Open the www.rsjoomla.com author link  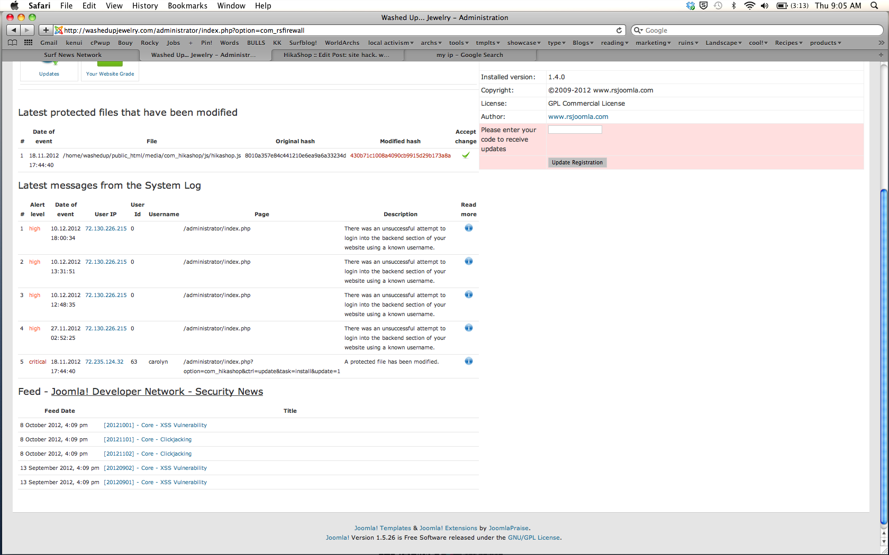[x=578, y=117]
